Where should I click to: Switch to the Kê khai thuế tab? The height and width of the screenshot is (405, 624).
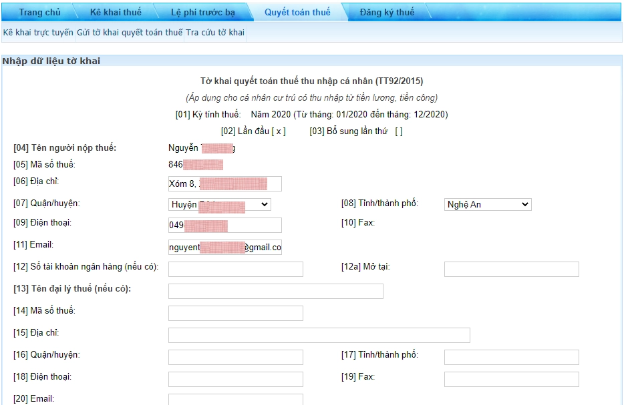[x=116, y=12]
